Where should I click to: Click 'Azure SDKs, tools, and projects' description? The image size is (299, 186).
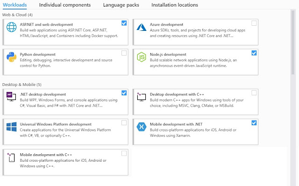coord(198,33)
